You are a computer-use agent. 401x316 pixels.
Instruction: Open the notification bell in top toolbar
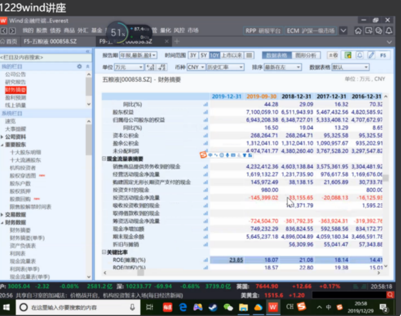pyautogui.click(x=389, y=31)
